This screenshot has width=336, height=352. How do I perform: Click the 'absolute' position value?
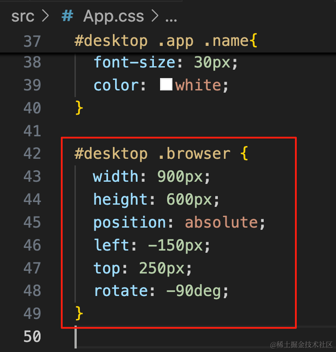coord(221,222)
